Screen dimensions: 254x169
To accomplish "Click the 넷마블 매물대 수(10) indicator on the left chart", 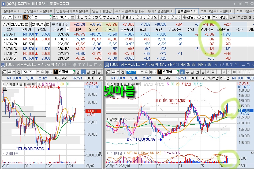I will [21, 84].
